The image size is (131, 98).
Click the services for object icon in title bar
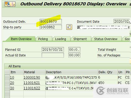click(10, 4)
